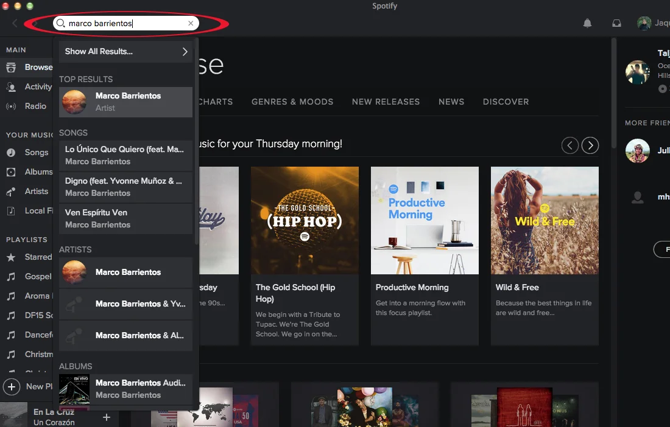Switch to the New Releases tab

[x=386, y=102]
